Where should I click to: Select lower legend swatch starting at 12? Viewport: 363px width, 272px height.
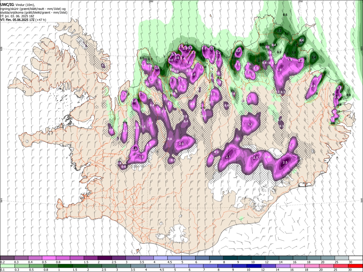pyautogui.click(x=269, y=266)
